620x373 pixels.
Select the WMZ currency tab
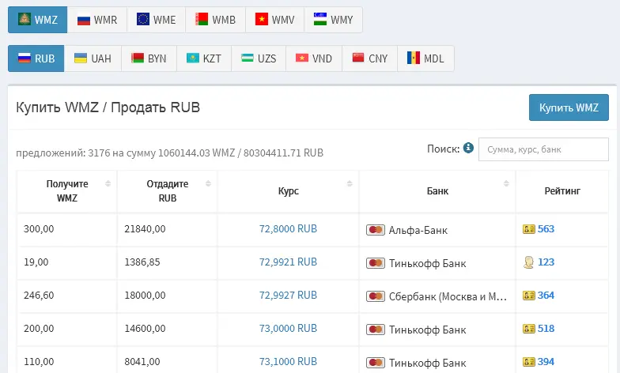(x=38, y=20)
